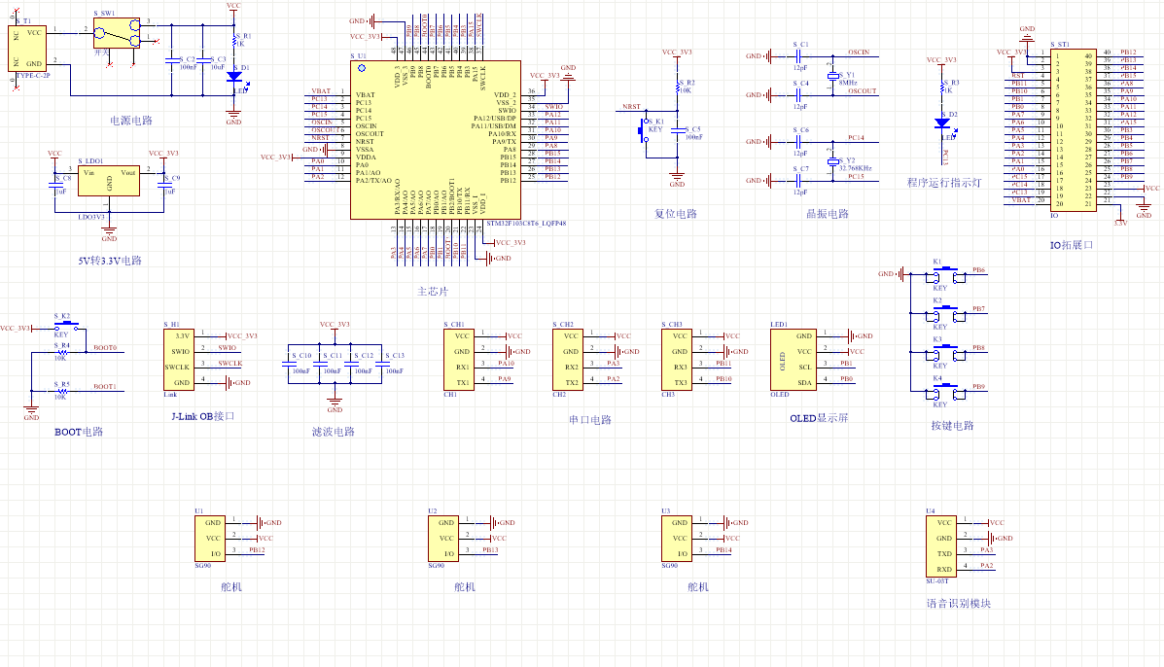
Task: Select the U1 SG90 servo connector
Action: click(x=210, y=539)
